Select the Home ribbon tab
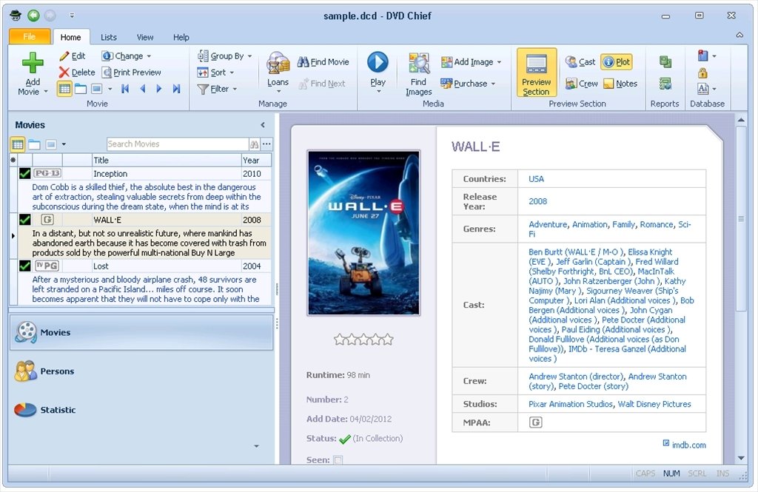 tap(70, 37)
